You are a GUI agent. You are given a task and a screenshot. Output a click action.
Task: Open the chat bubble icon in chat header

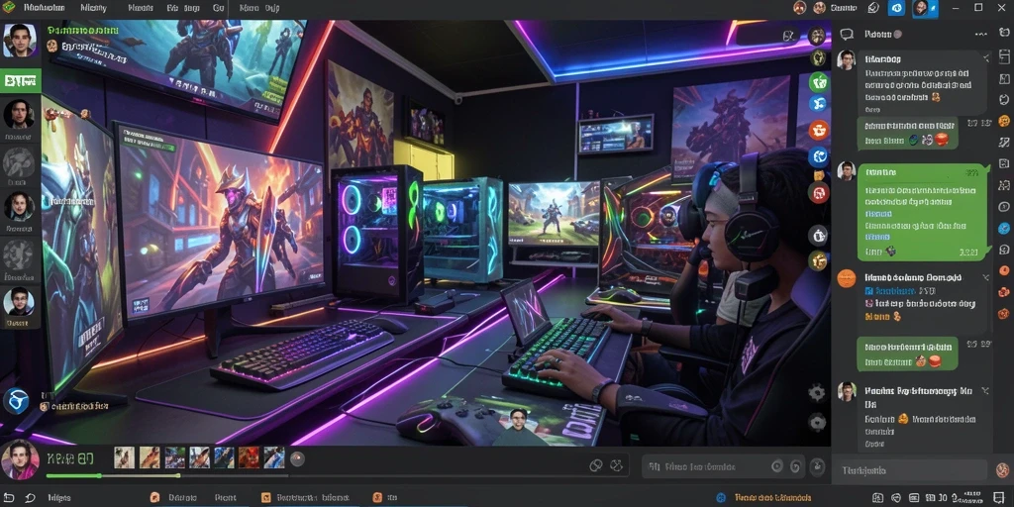(846, 35)
